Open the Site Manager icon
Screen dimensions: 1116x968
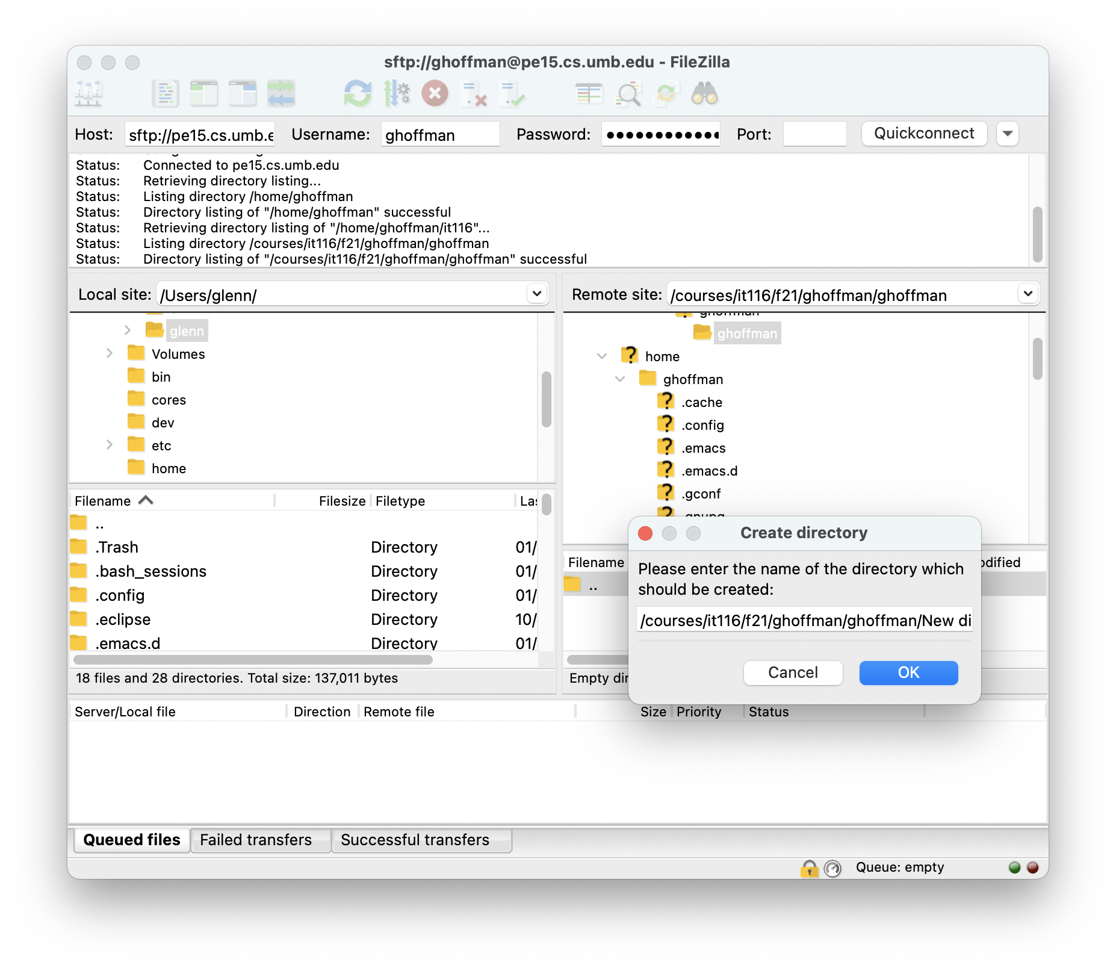coord(88,94)
